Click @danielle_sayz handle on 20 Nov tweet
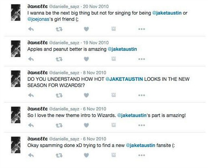The width and height of the screenshot is (208, 168). (64, 7)
